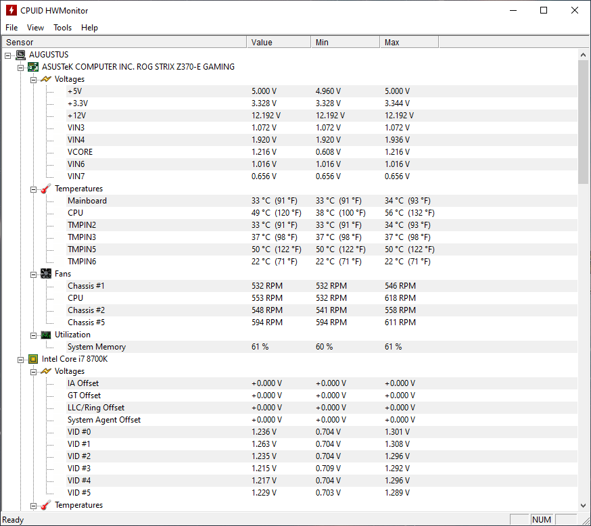
Task: Click the Fans category fan icon
Action: tap(45, 274)
